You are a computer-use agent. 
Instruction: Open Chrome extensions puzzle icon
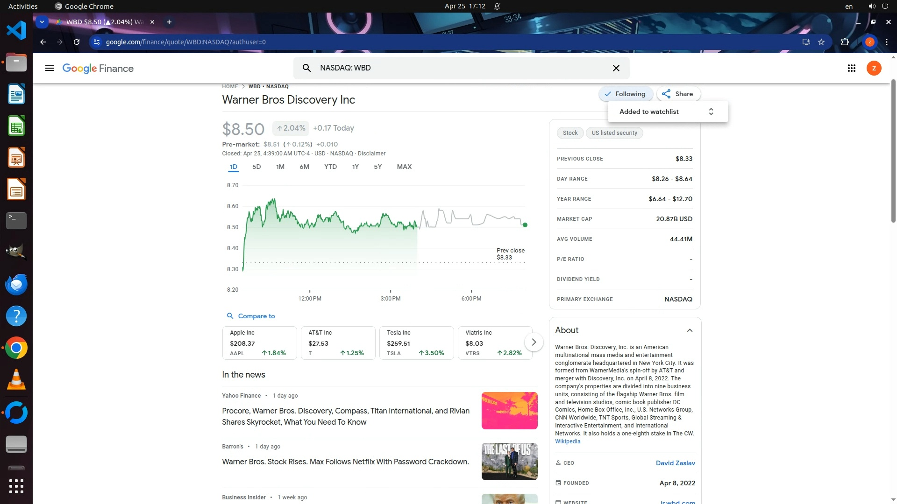(x=845, y=42)
